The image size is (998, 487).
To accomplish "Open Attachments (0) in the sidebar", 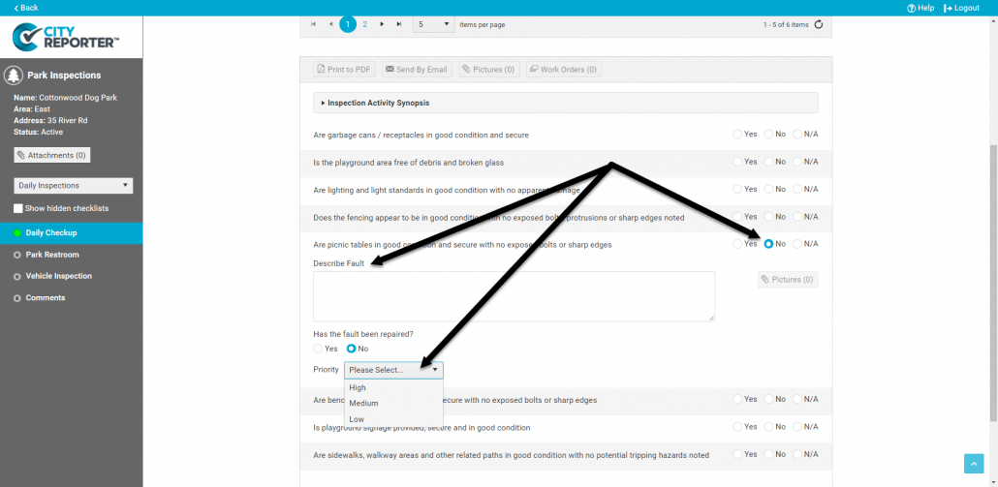I will pos(52,155).
